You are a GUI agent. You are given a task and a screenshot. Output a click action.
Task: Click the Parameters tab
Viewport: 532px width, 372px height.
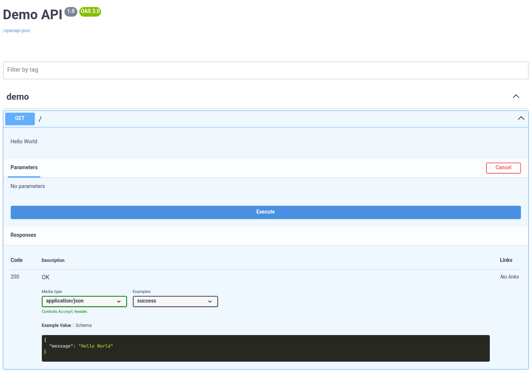pyautogui.click(x=24, y=167)
